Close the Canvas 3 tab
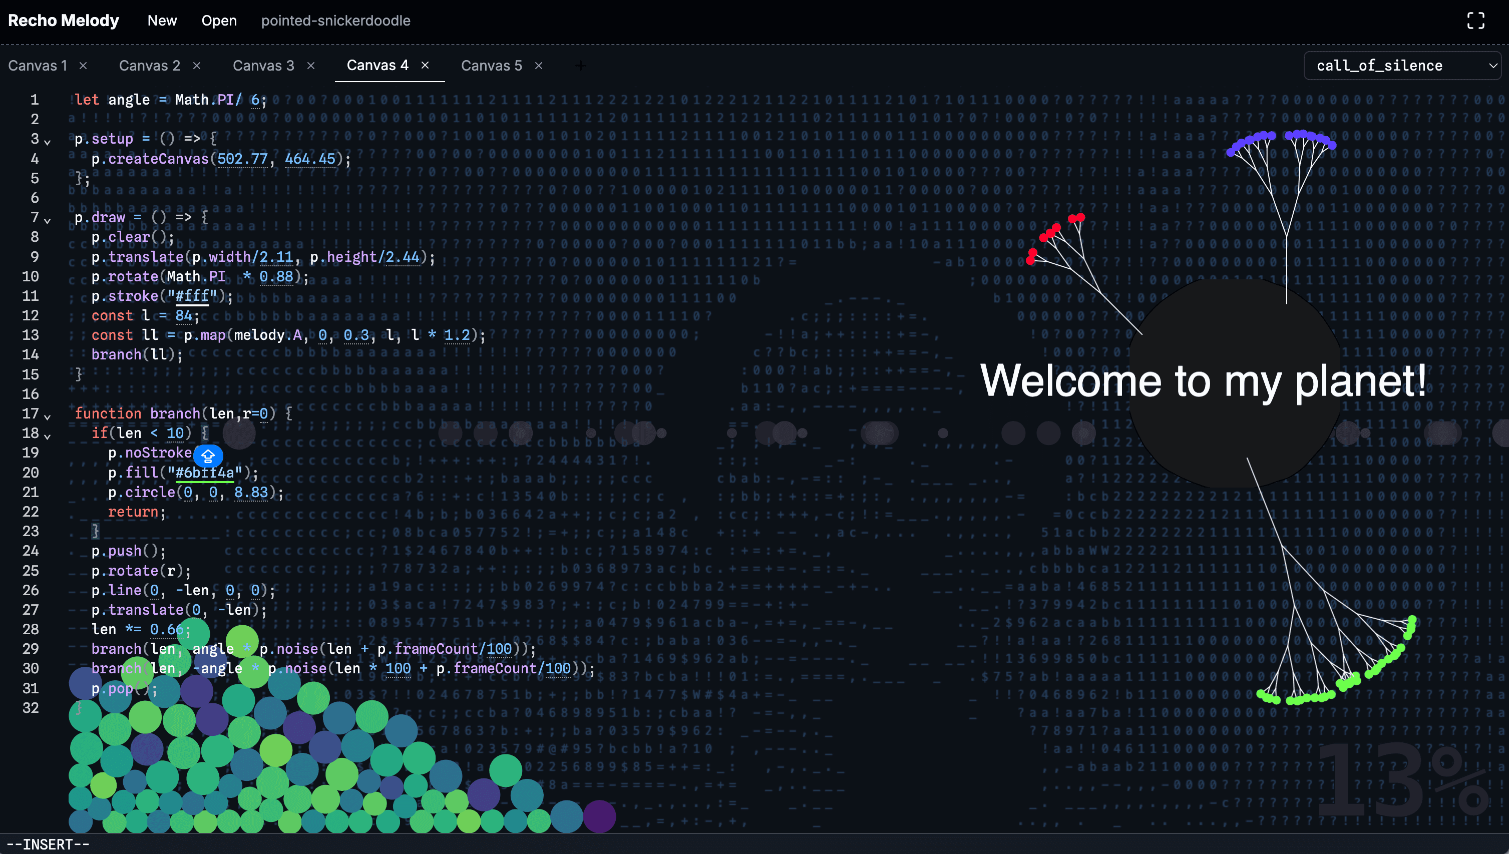Image resolution: width=1509 pixels, height=854 pixels. click(x=311, y=66)
